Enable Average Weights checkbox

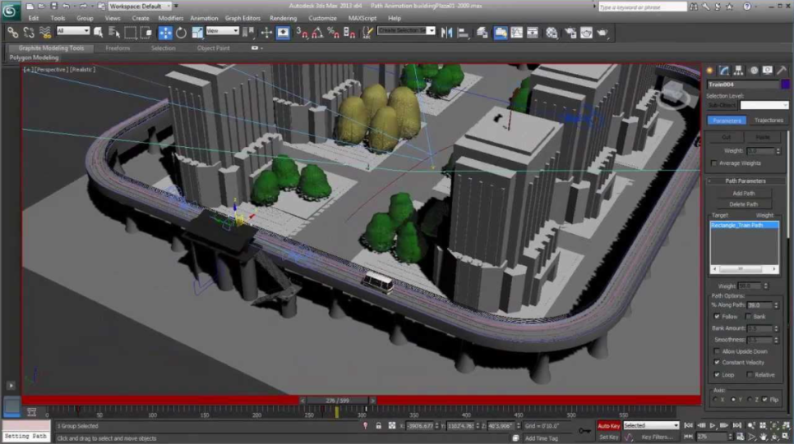coord(714,163)
